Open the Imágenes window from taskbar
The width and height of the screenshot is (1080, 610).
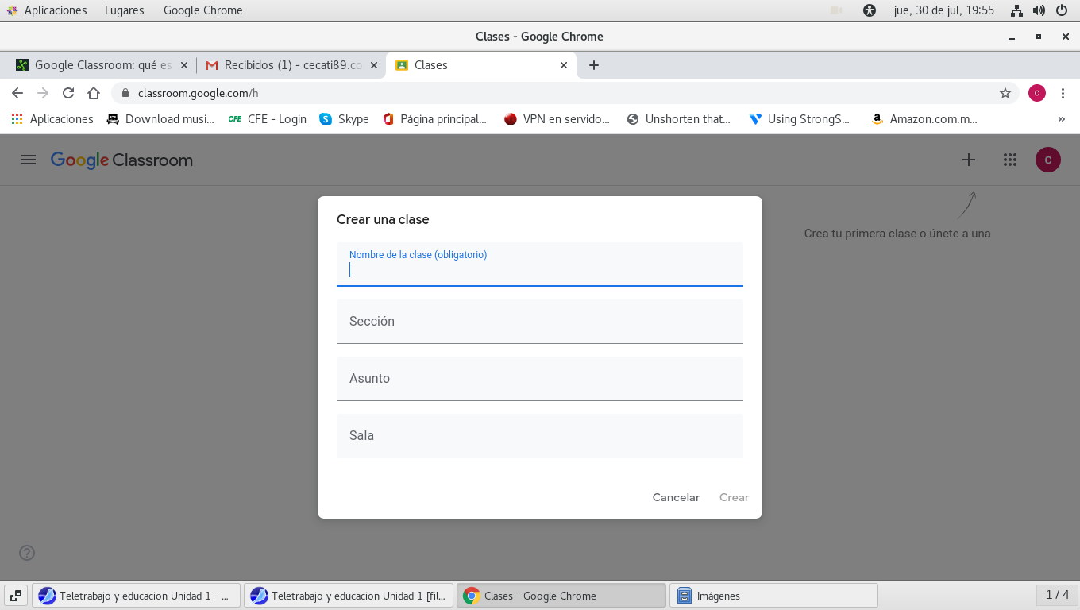coord(773,596)
